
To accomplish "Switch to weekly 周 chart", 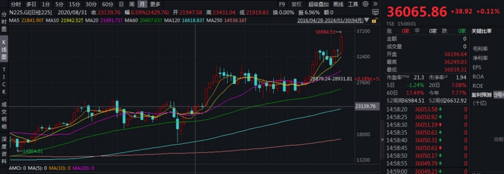I will click(x=132, y=4).
